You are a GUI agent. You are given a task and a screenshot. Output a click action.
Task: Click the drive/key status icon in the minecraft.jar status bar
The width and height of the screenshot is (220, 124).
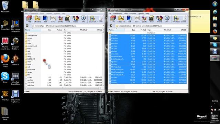tap(27, 92)
